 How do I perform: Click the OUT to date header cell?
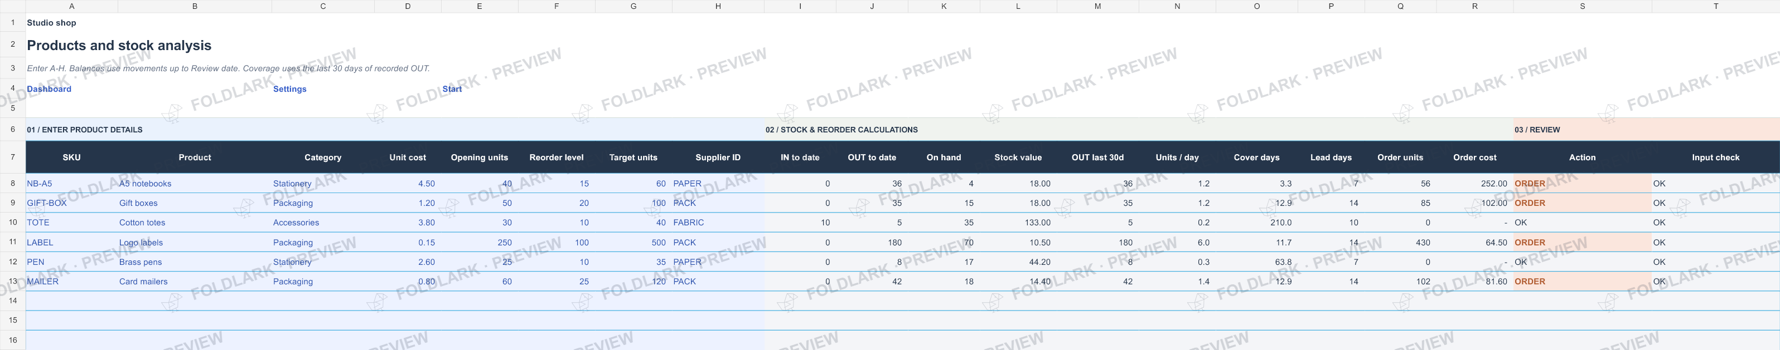point(872,157)
